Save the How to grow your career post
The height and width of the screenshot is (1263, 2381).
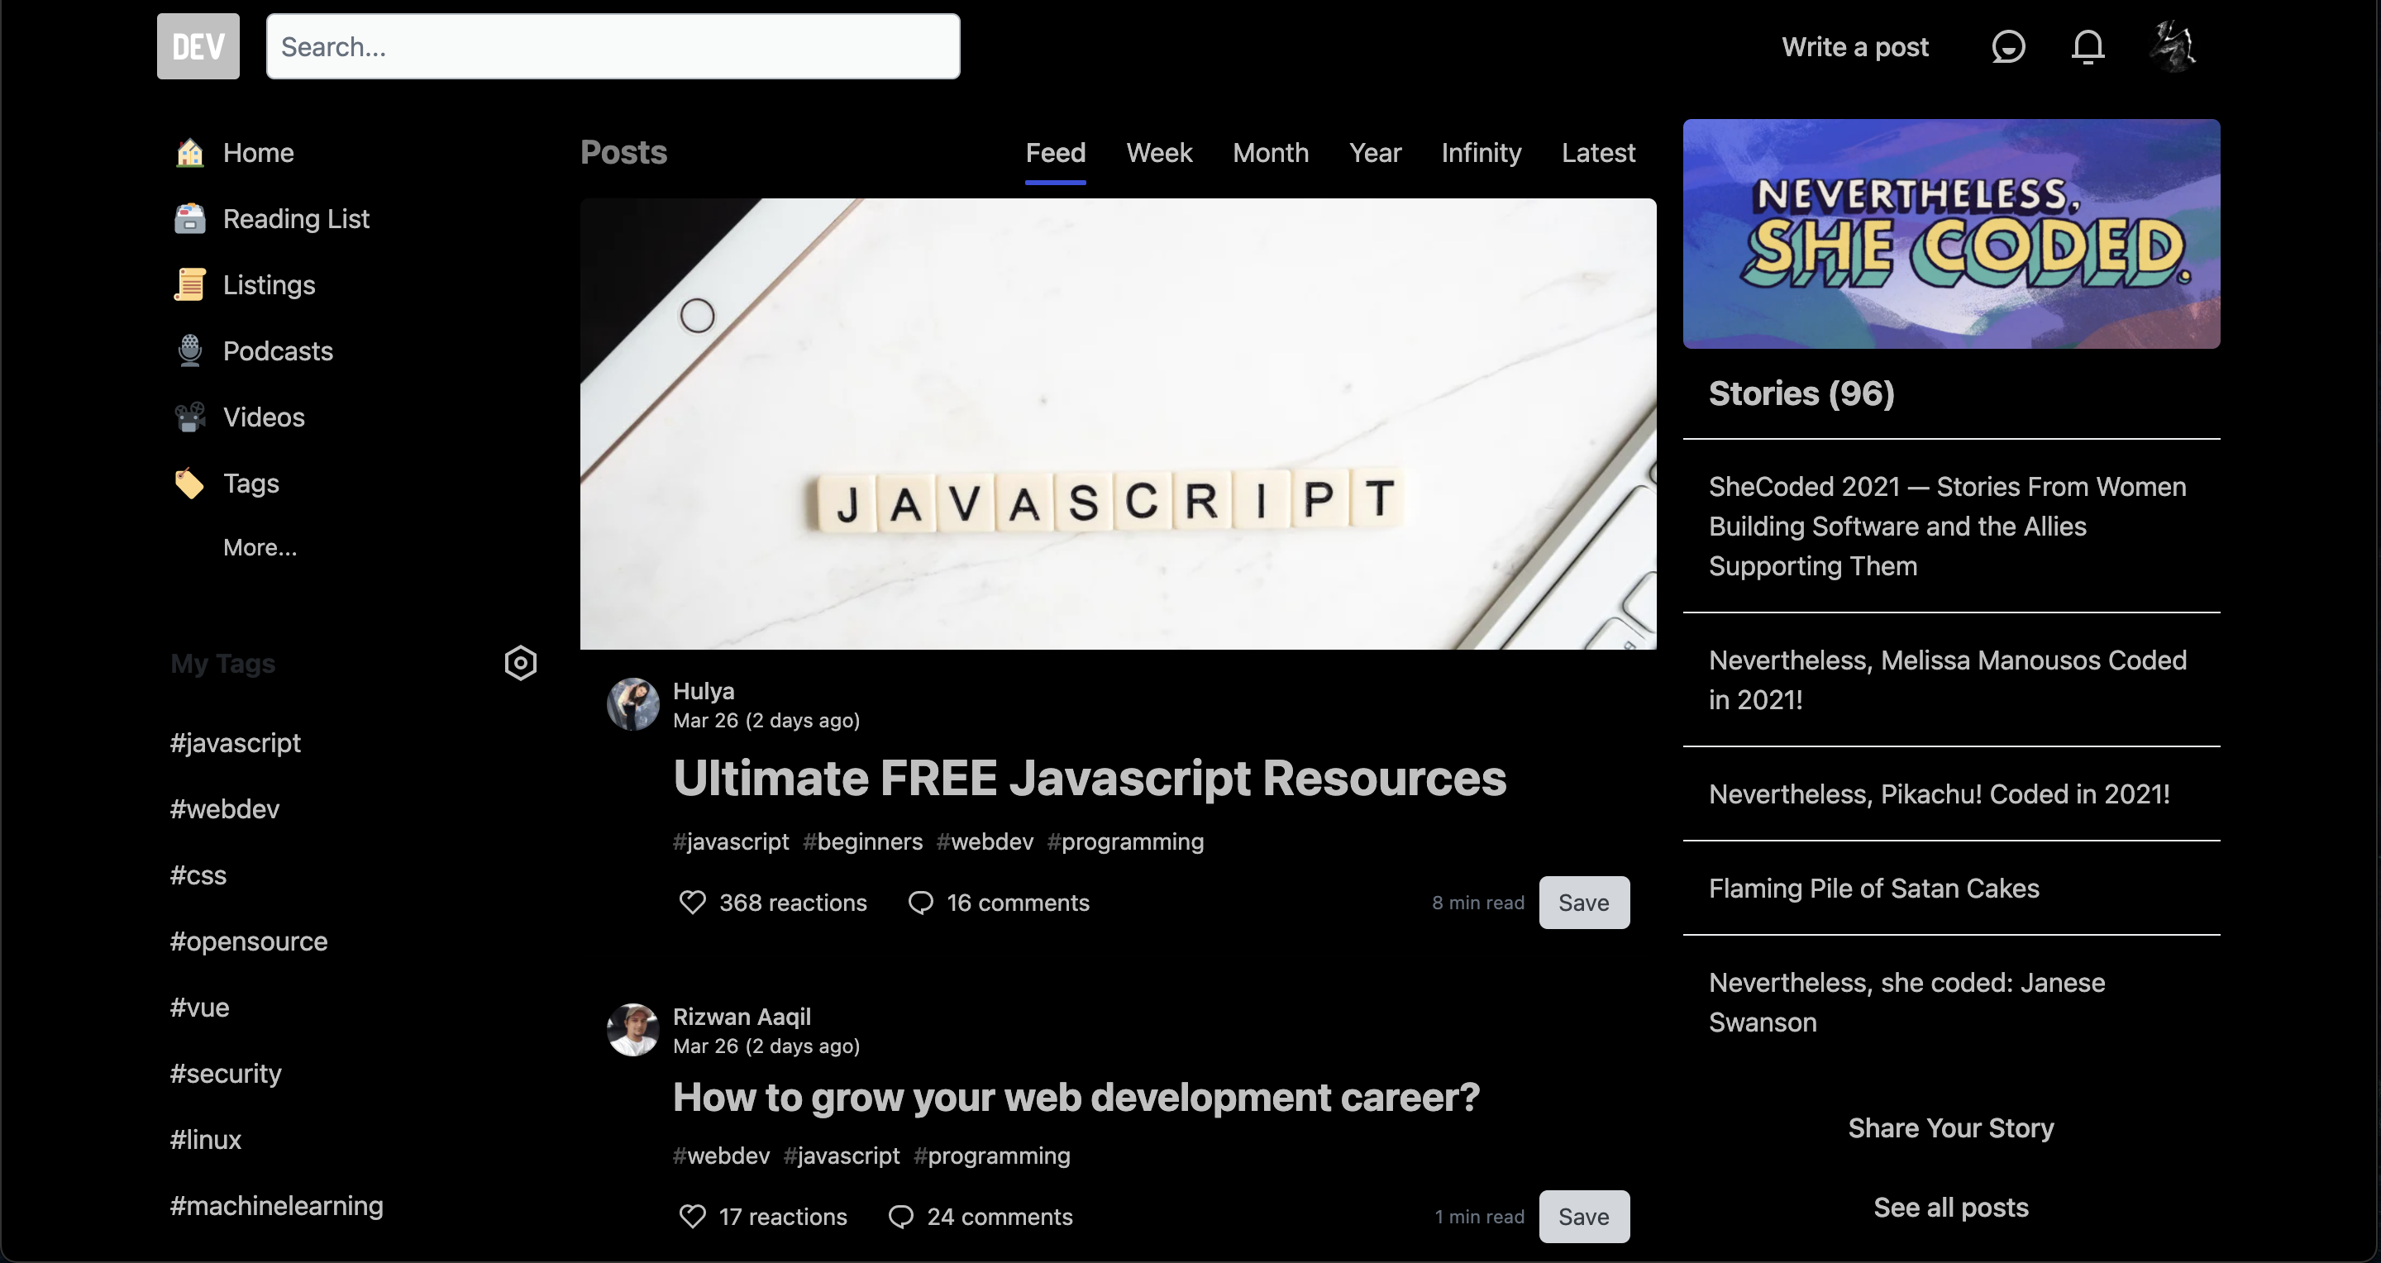pos(1583,1216)
